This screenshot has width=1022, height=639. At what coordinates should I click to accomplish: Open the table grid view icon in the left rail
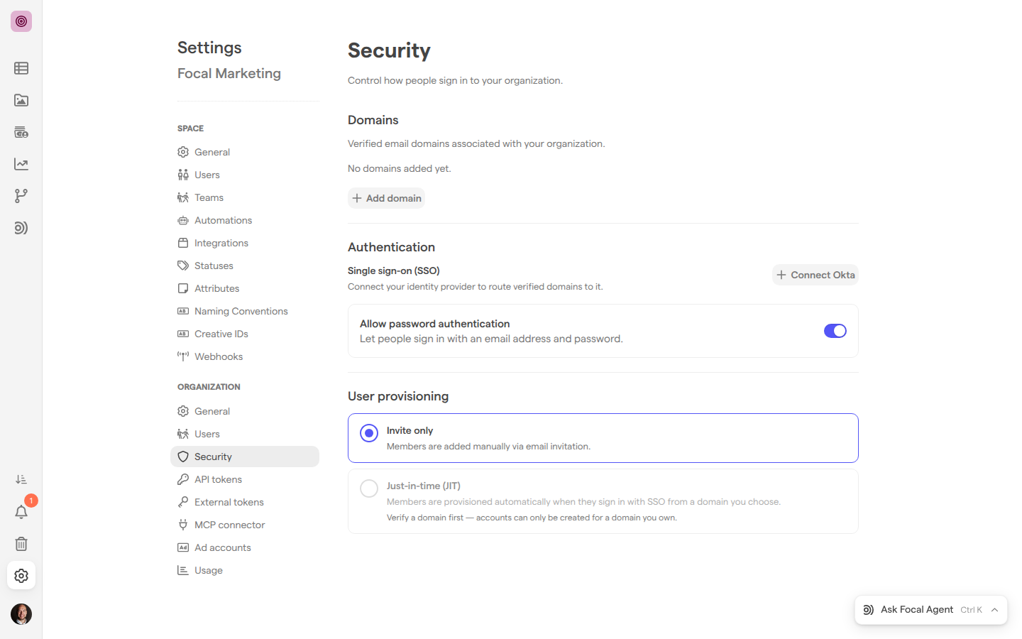21,68
